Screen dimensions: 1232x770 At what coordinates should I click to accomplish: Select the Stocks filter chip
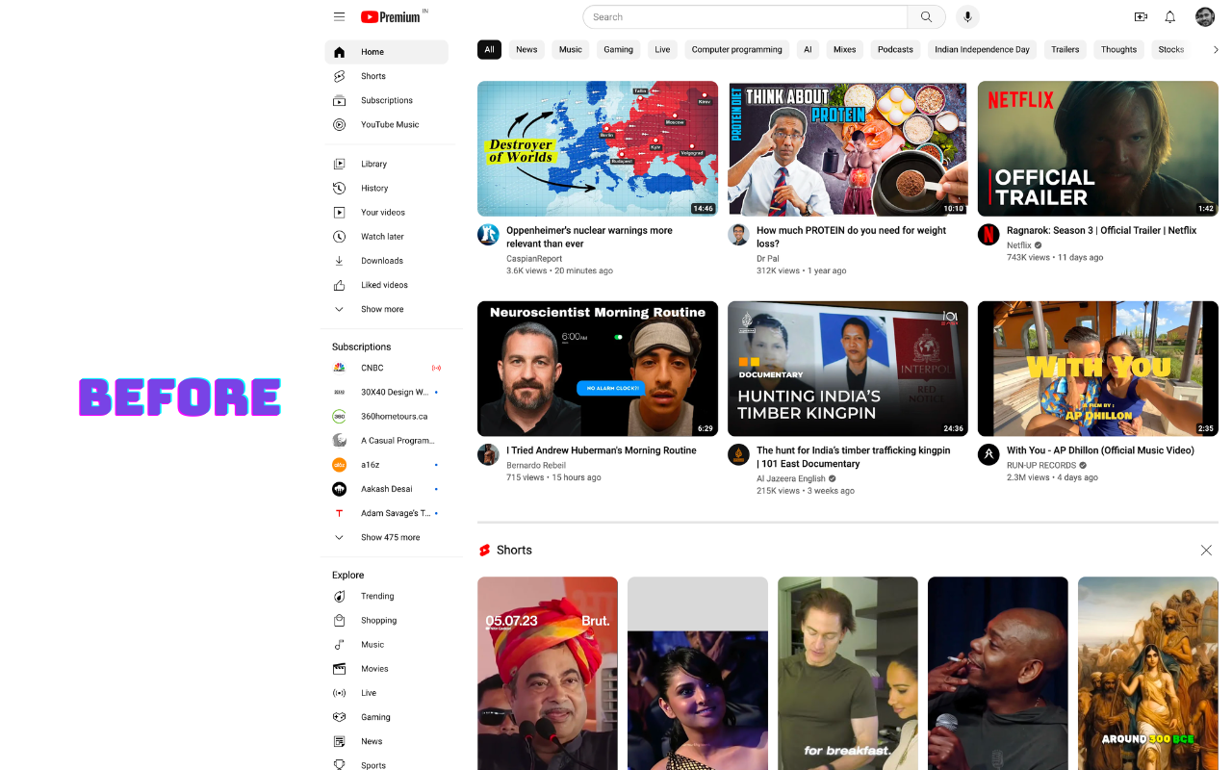1170,49
